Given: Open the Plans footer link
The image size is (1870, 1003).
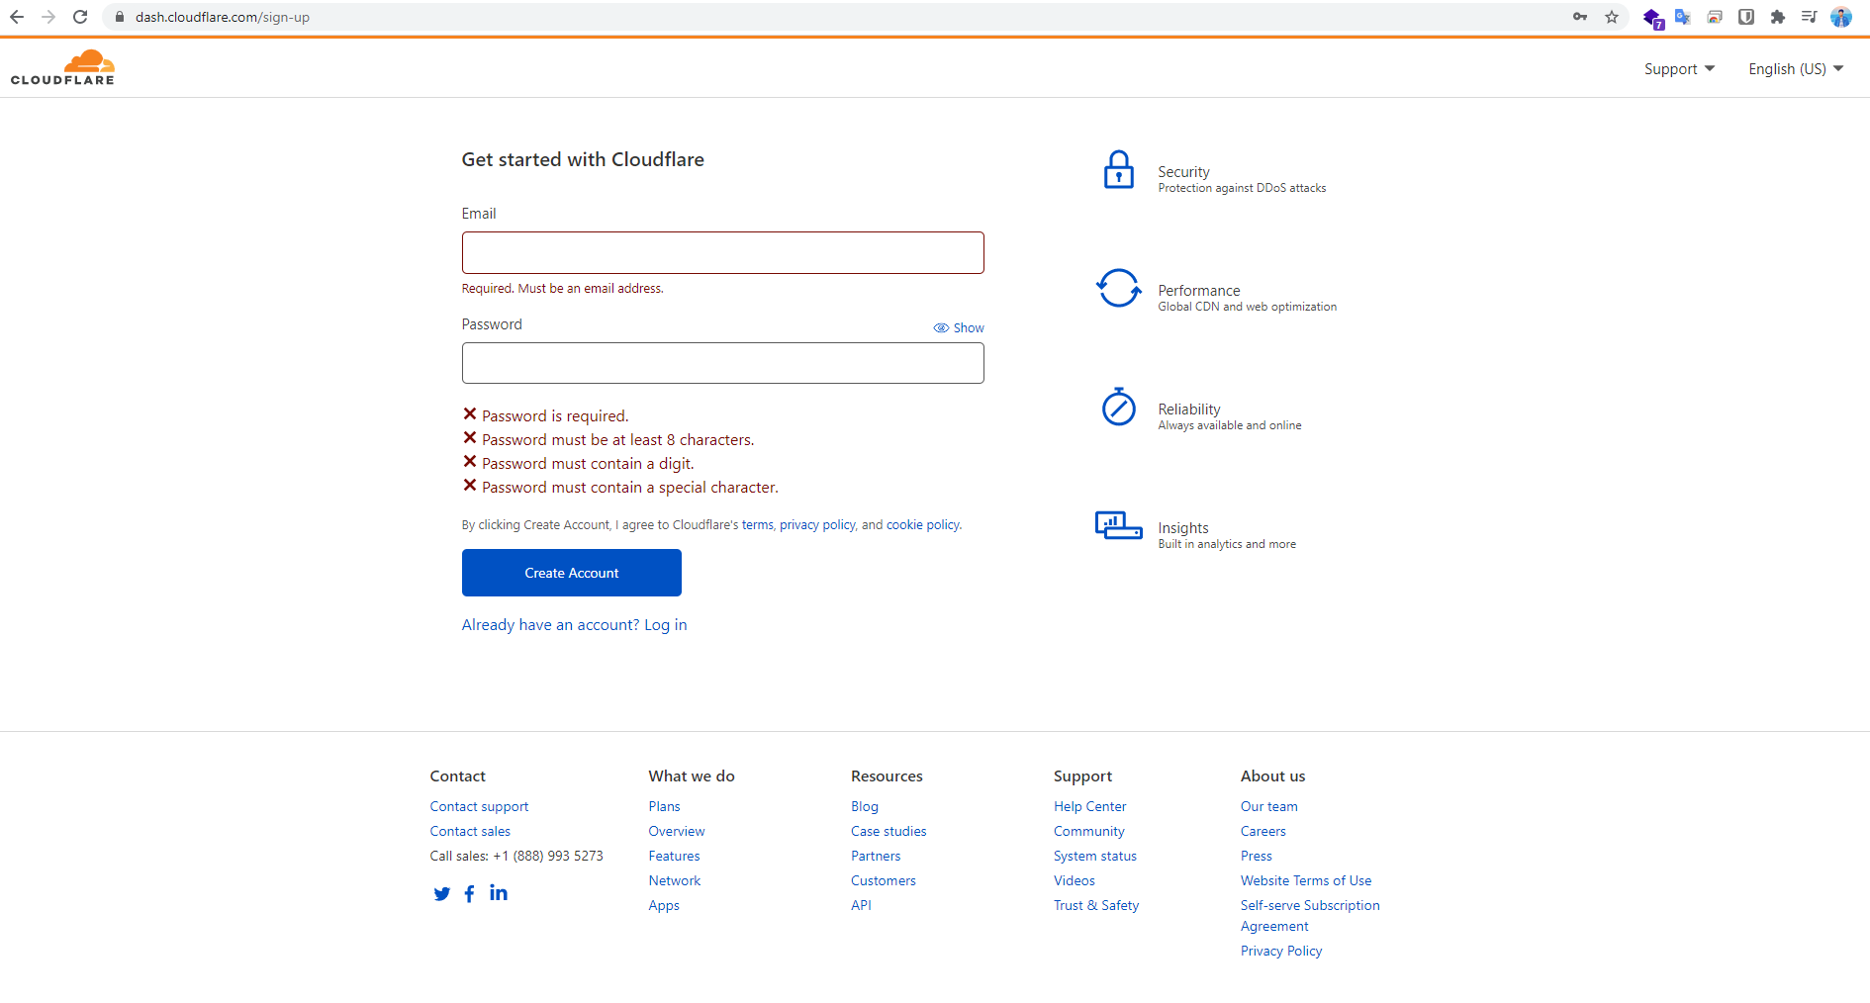Looking at the screenshot, I should 664,807.
